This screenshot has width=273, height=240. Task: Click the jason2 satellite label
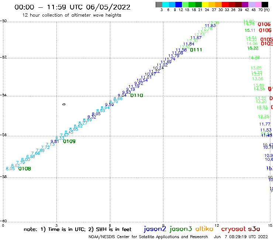pos(155,229)
